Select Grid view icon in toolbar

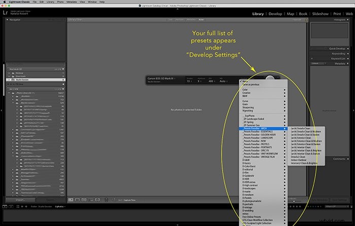click(71, 200)
